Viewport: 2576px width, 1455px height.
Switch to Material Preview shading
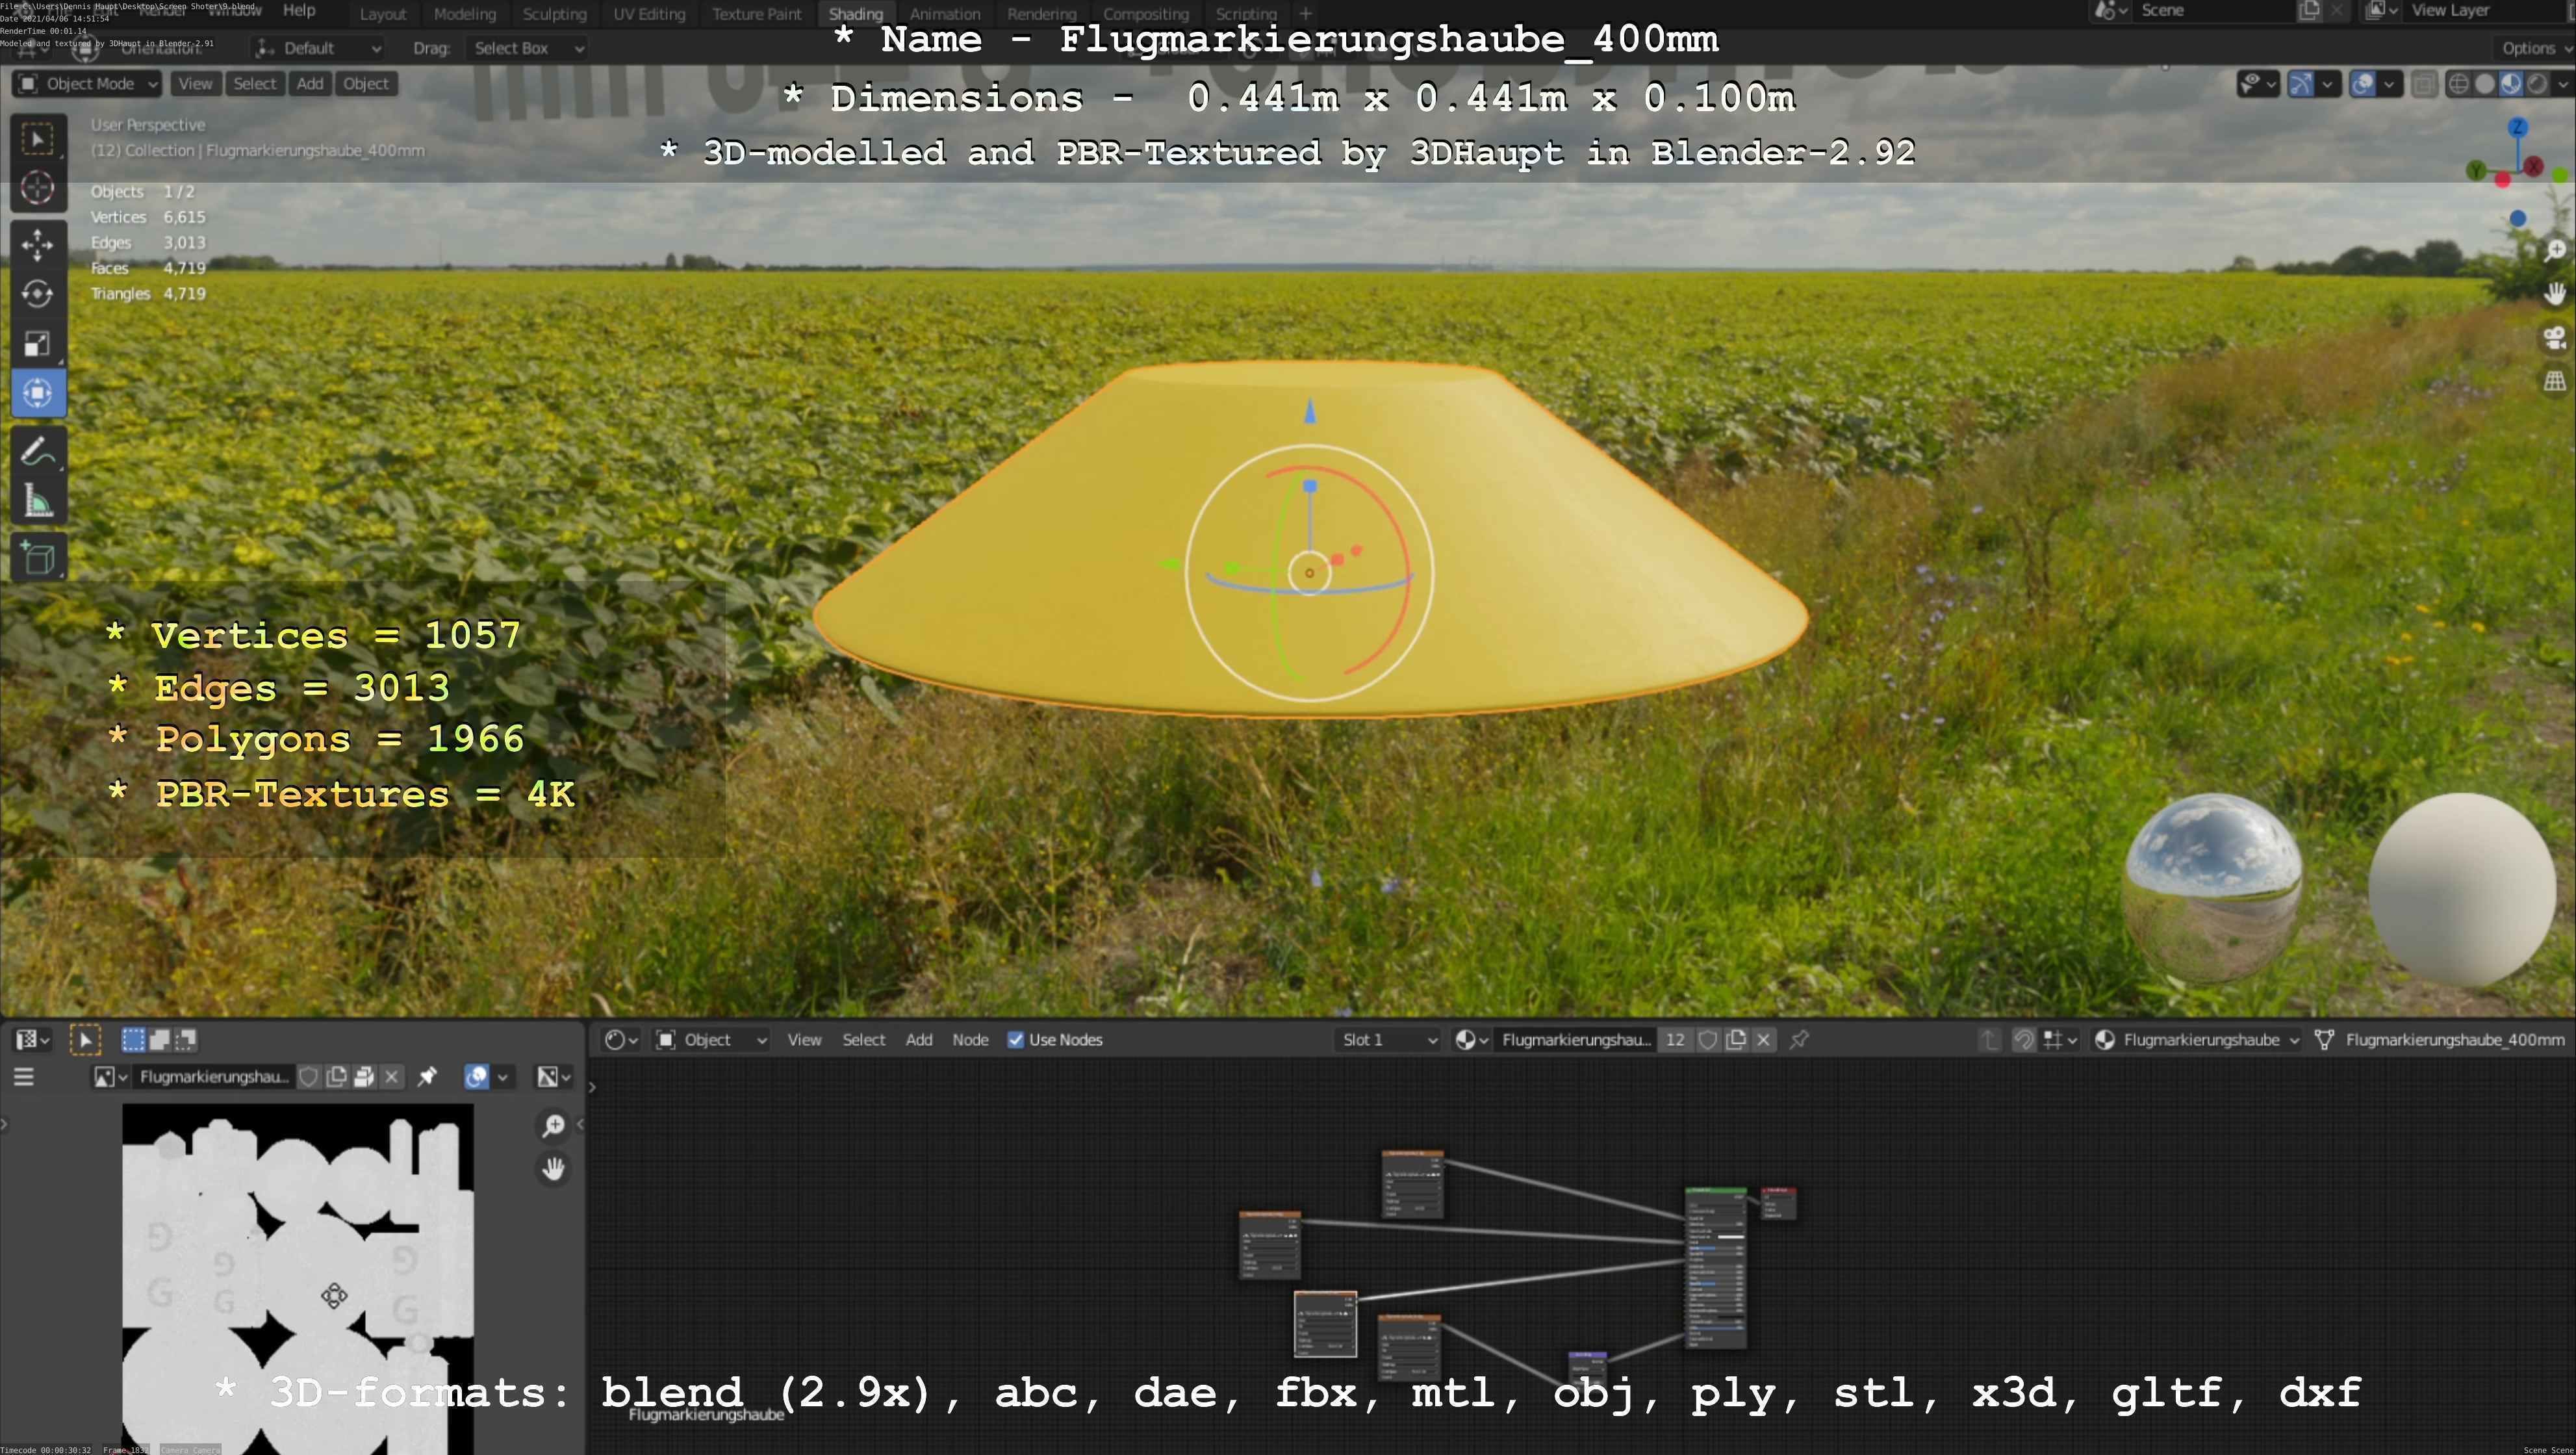pos(2511,84)
